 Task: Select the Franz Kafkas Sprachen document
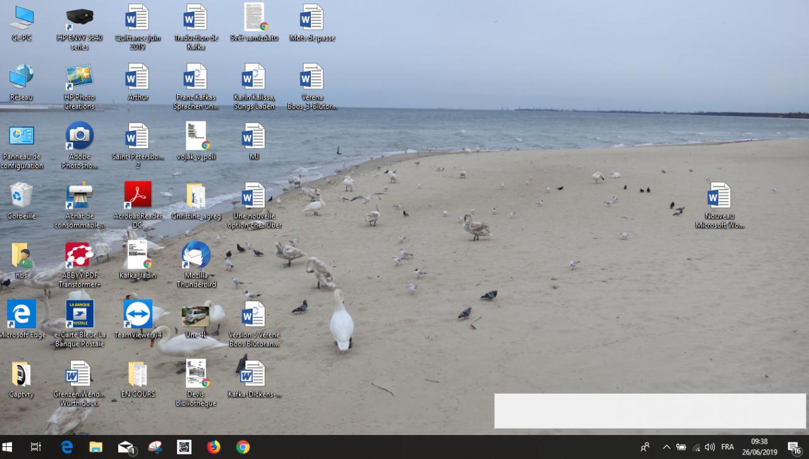pyautogui.click(x=196, y=87)
